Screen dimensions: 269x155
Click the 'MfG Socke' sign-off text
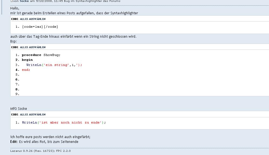pyautogui.click(x=19, y=109)
